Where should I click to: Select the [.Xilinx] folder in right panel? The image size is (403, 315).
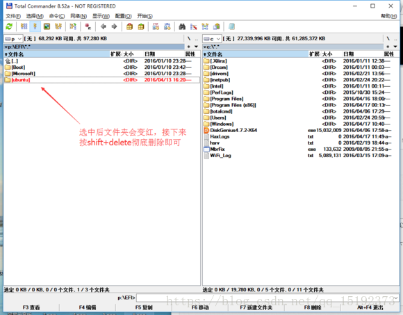point(301,61)
